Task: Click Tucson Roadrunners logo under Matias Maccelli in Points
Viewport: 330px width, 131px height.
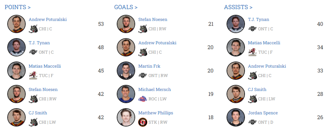Action: click(x=33, y=75)
